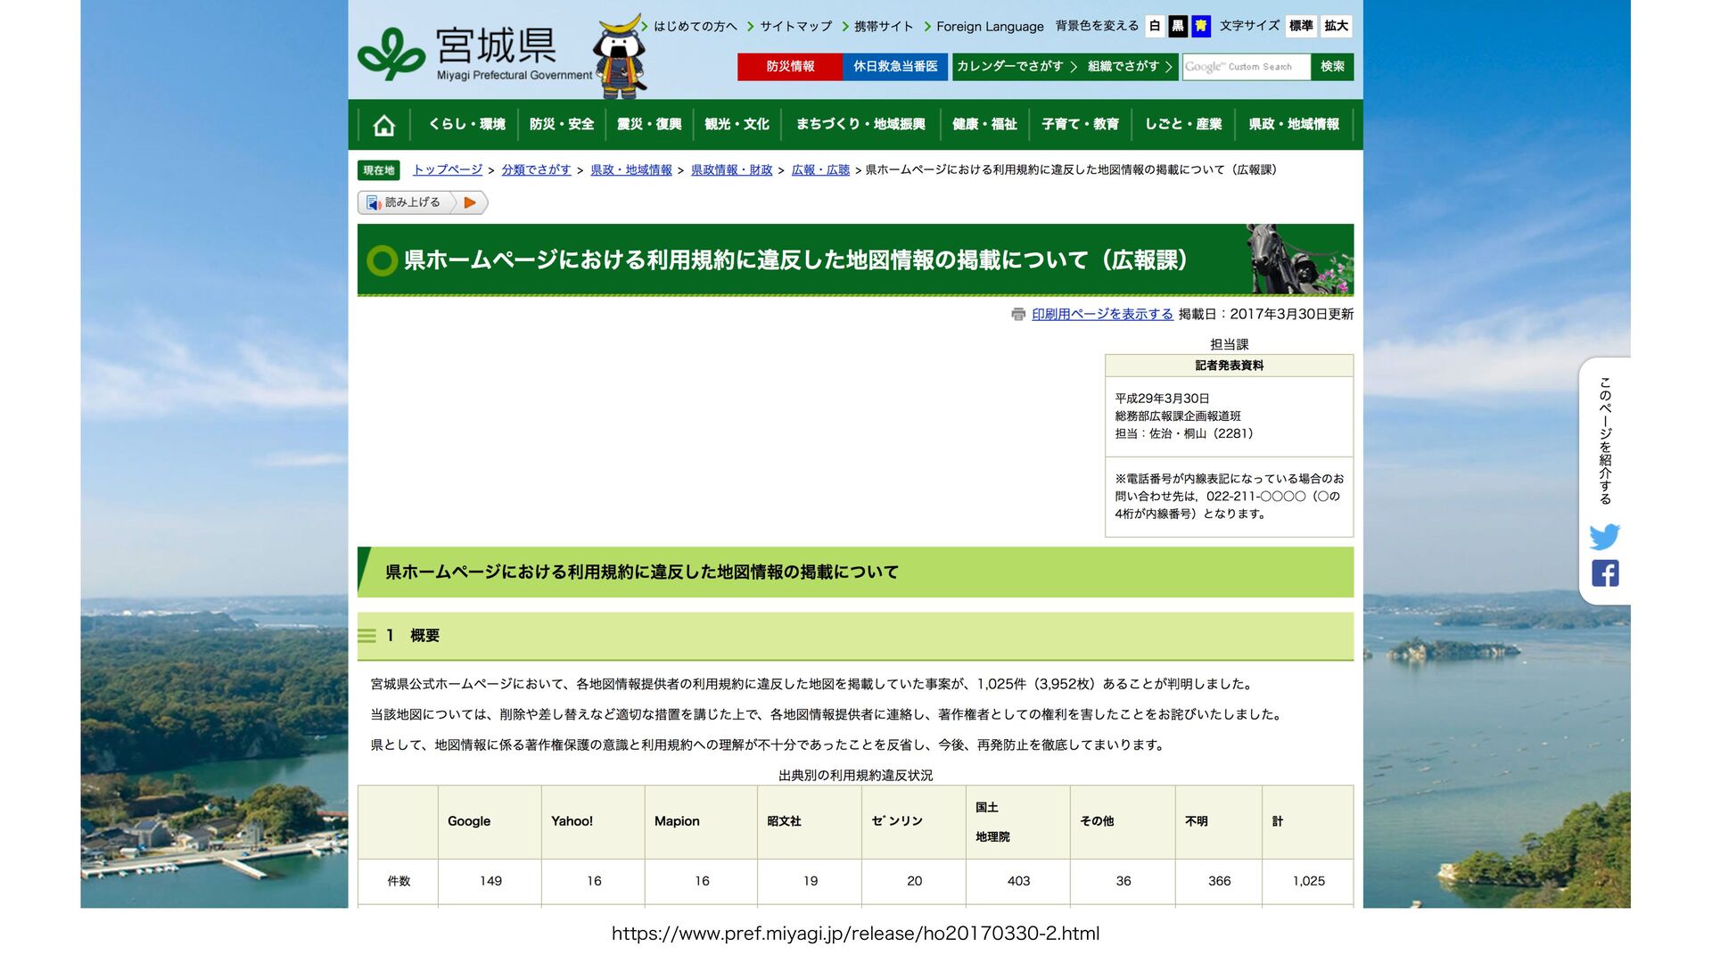Screen dimensions: 1712x963
Task: Click the orange play arrow next to 読み上げる
Action: 470,202
